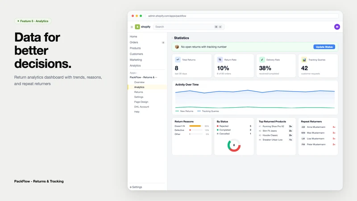Click the Tracking Queries chart icon
The width and height of the screenshot is (357, 201).
304,59
